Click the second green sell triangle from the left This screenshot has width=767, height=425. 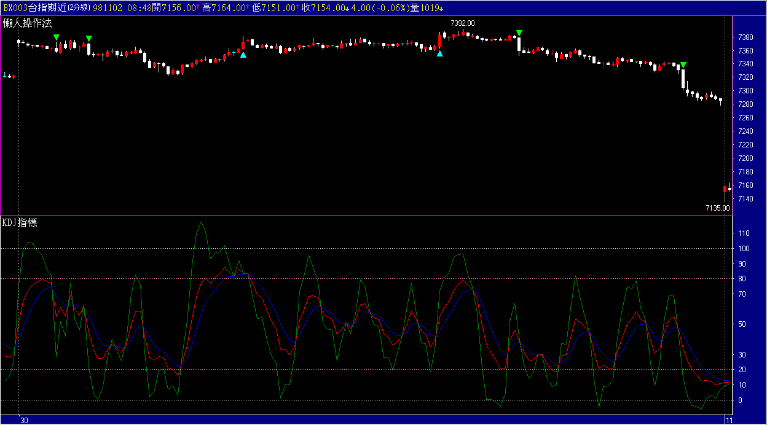[x=89, y=39]
